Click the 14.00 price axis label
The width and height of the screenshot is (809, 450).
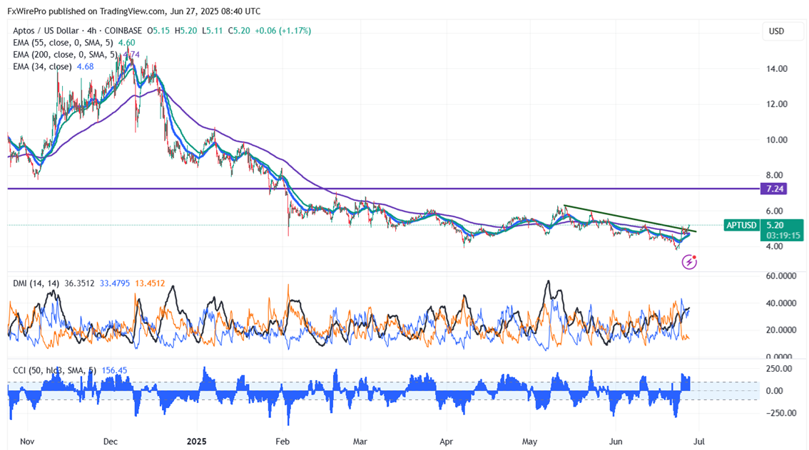777,68
